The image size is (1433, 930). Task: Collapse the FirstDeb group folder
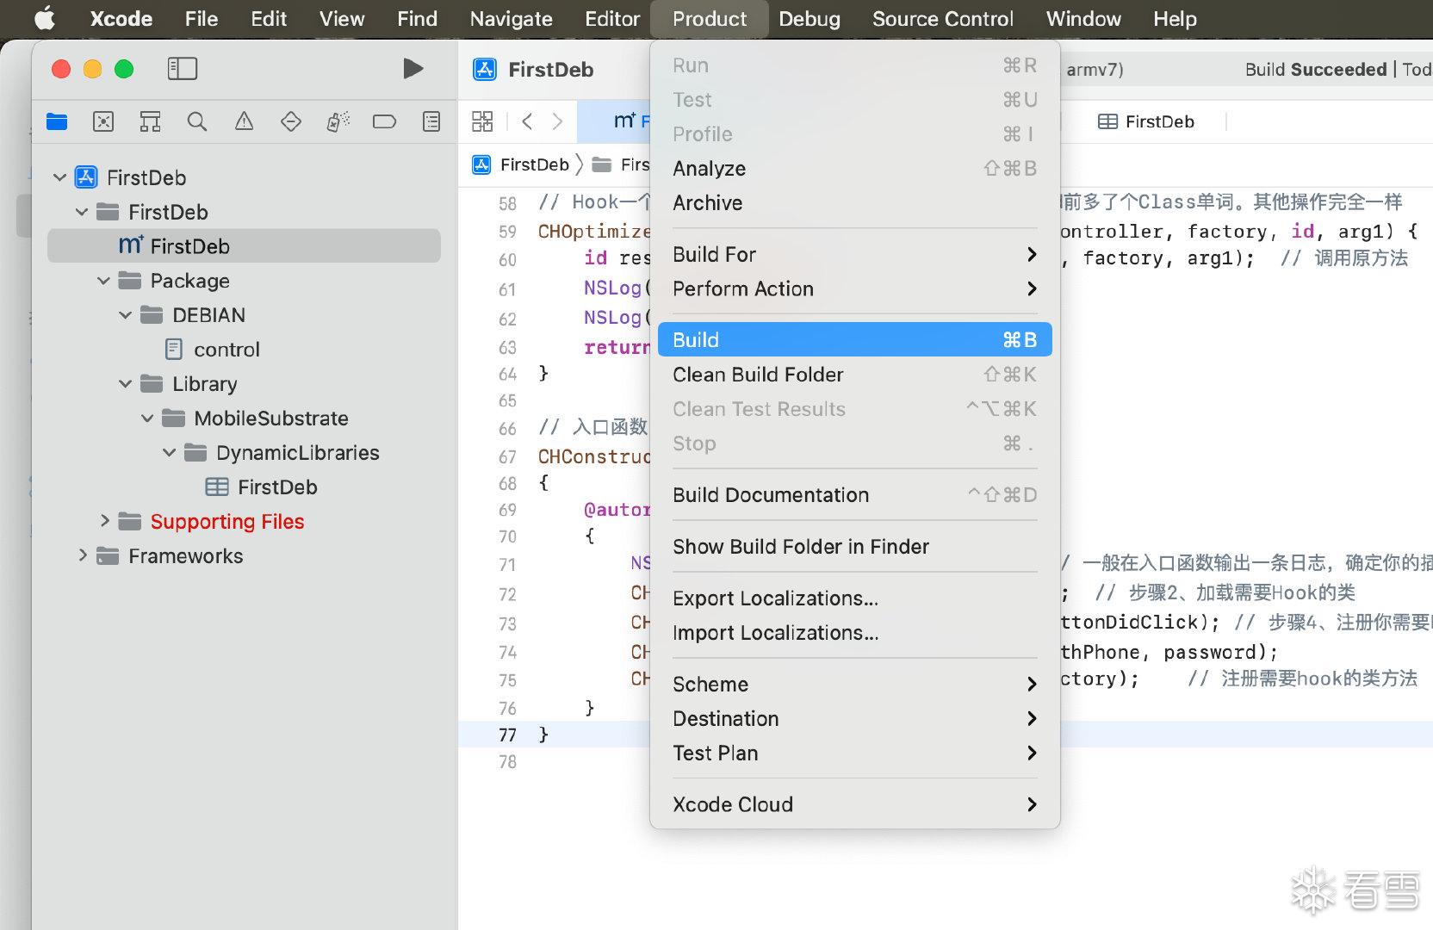pos(82,212)
